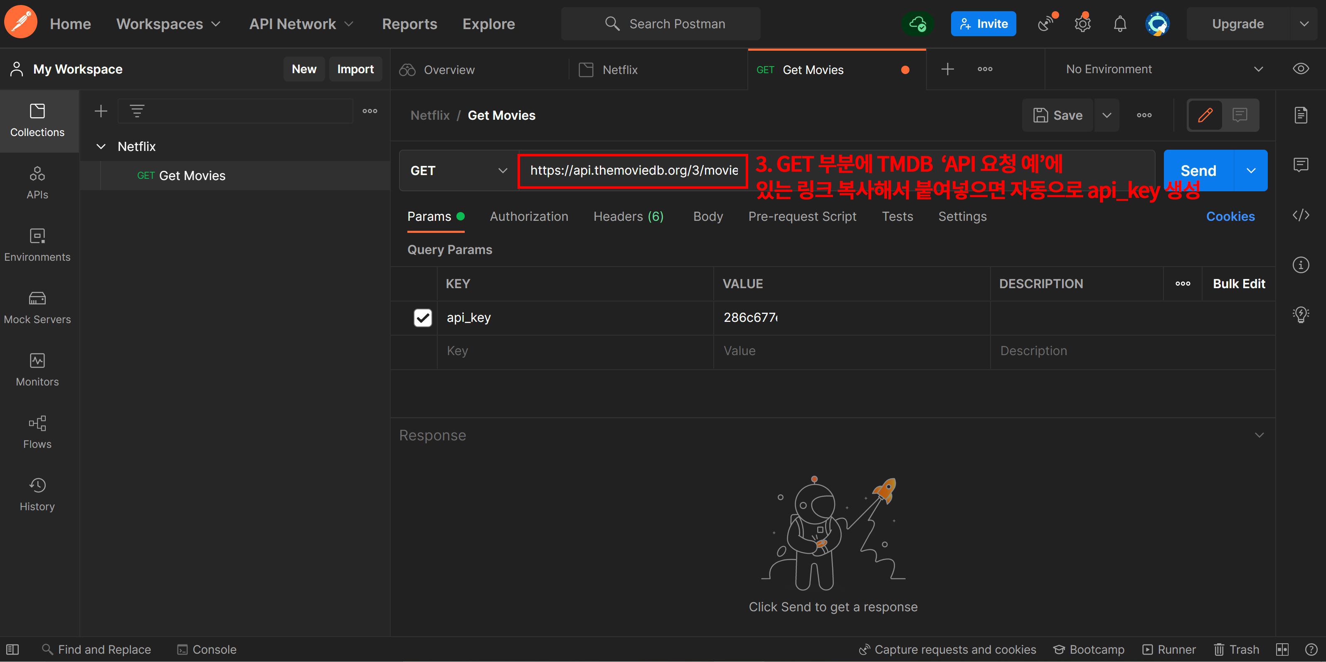The height and width of the screenshot is (662, 1326).
Task: Open the Console in status bar
Action: pos(207,650)
